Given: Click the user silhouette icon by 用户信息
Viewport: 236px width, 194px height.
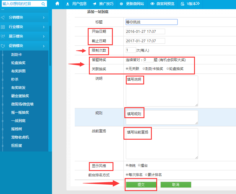Looking at the screenshot, I should point(68,4).
